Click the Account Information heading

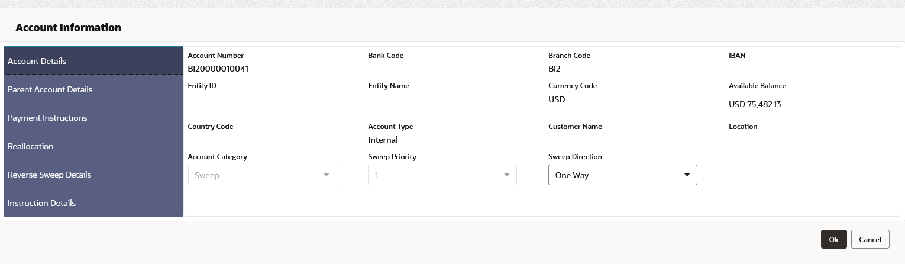[x=68, y=28]
